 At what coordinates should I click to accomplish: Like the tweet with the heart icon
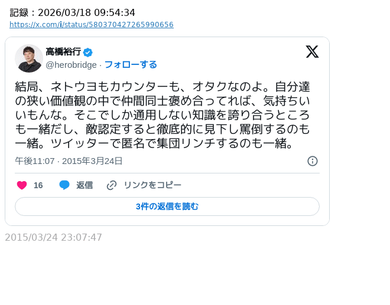point(22,185)
